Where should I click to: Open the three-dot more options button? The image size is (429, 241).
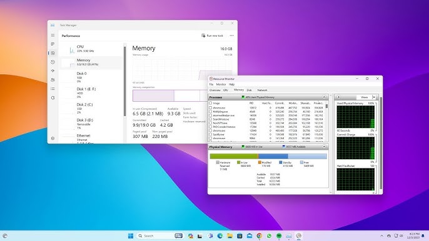(x=232, y=36)
